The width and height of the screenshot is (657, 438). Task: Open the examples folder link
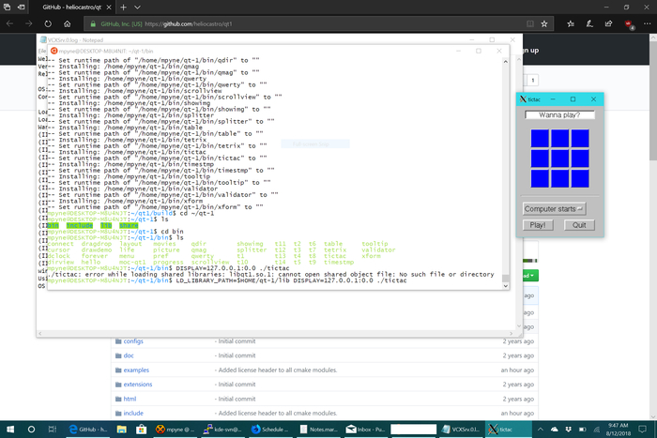click(137, 370)
